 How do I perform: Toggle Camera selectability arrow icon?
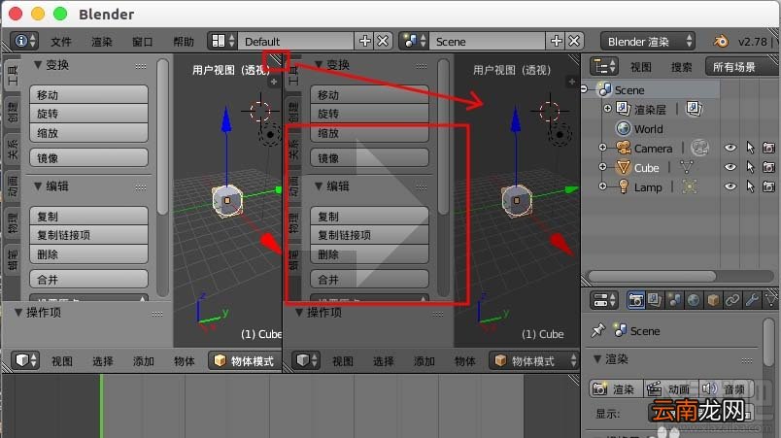(x=750, y=148)
